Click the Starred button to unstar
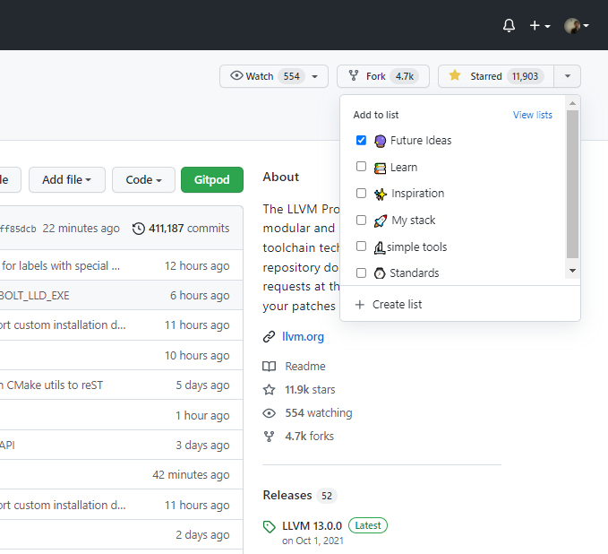 [496, 76]
